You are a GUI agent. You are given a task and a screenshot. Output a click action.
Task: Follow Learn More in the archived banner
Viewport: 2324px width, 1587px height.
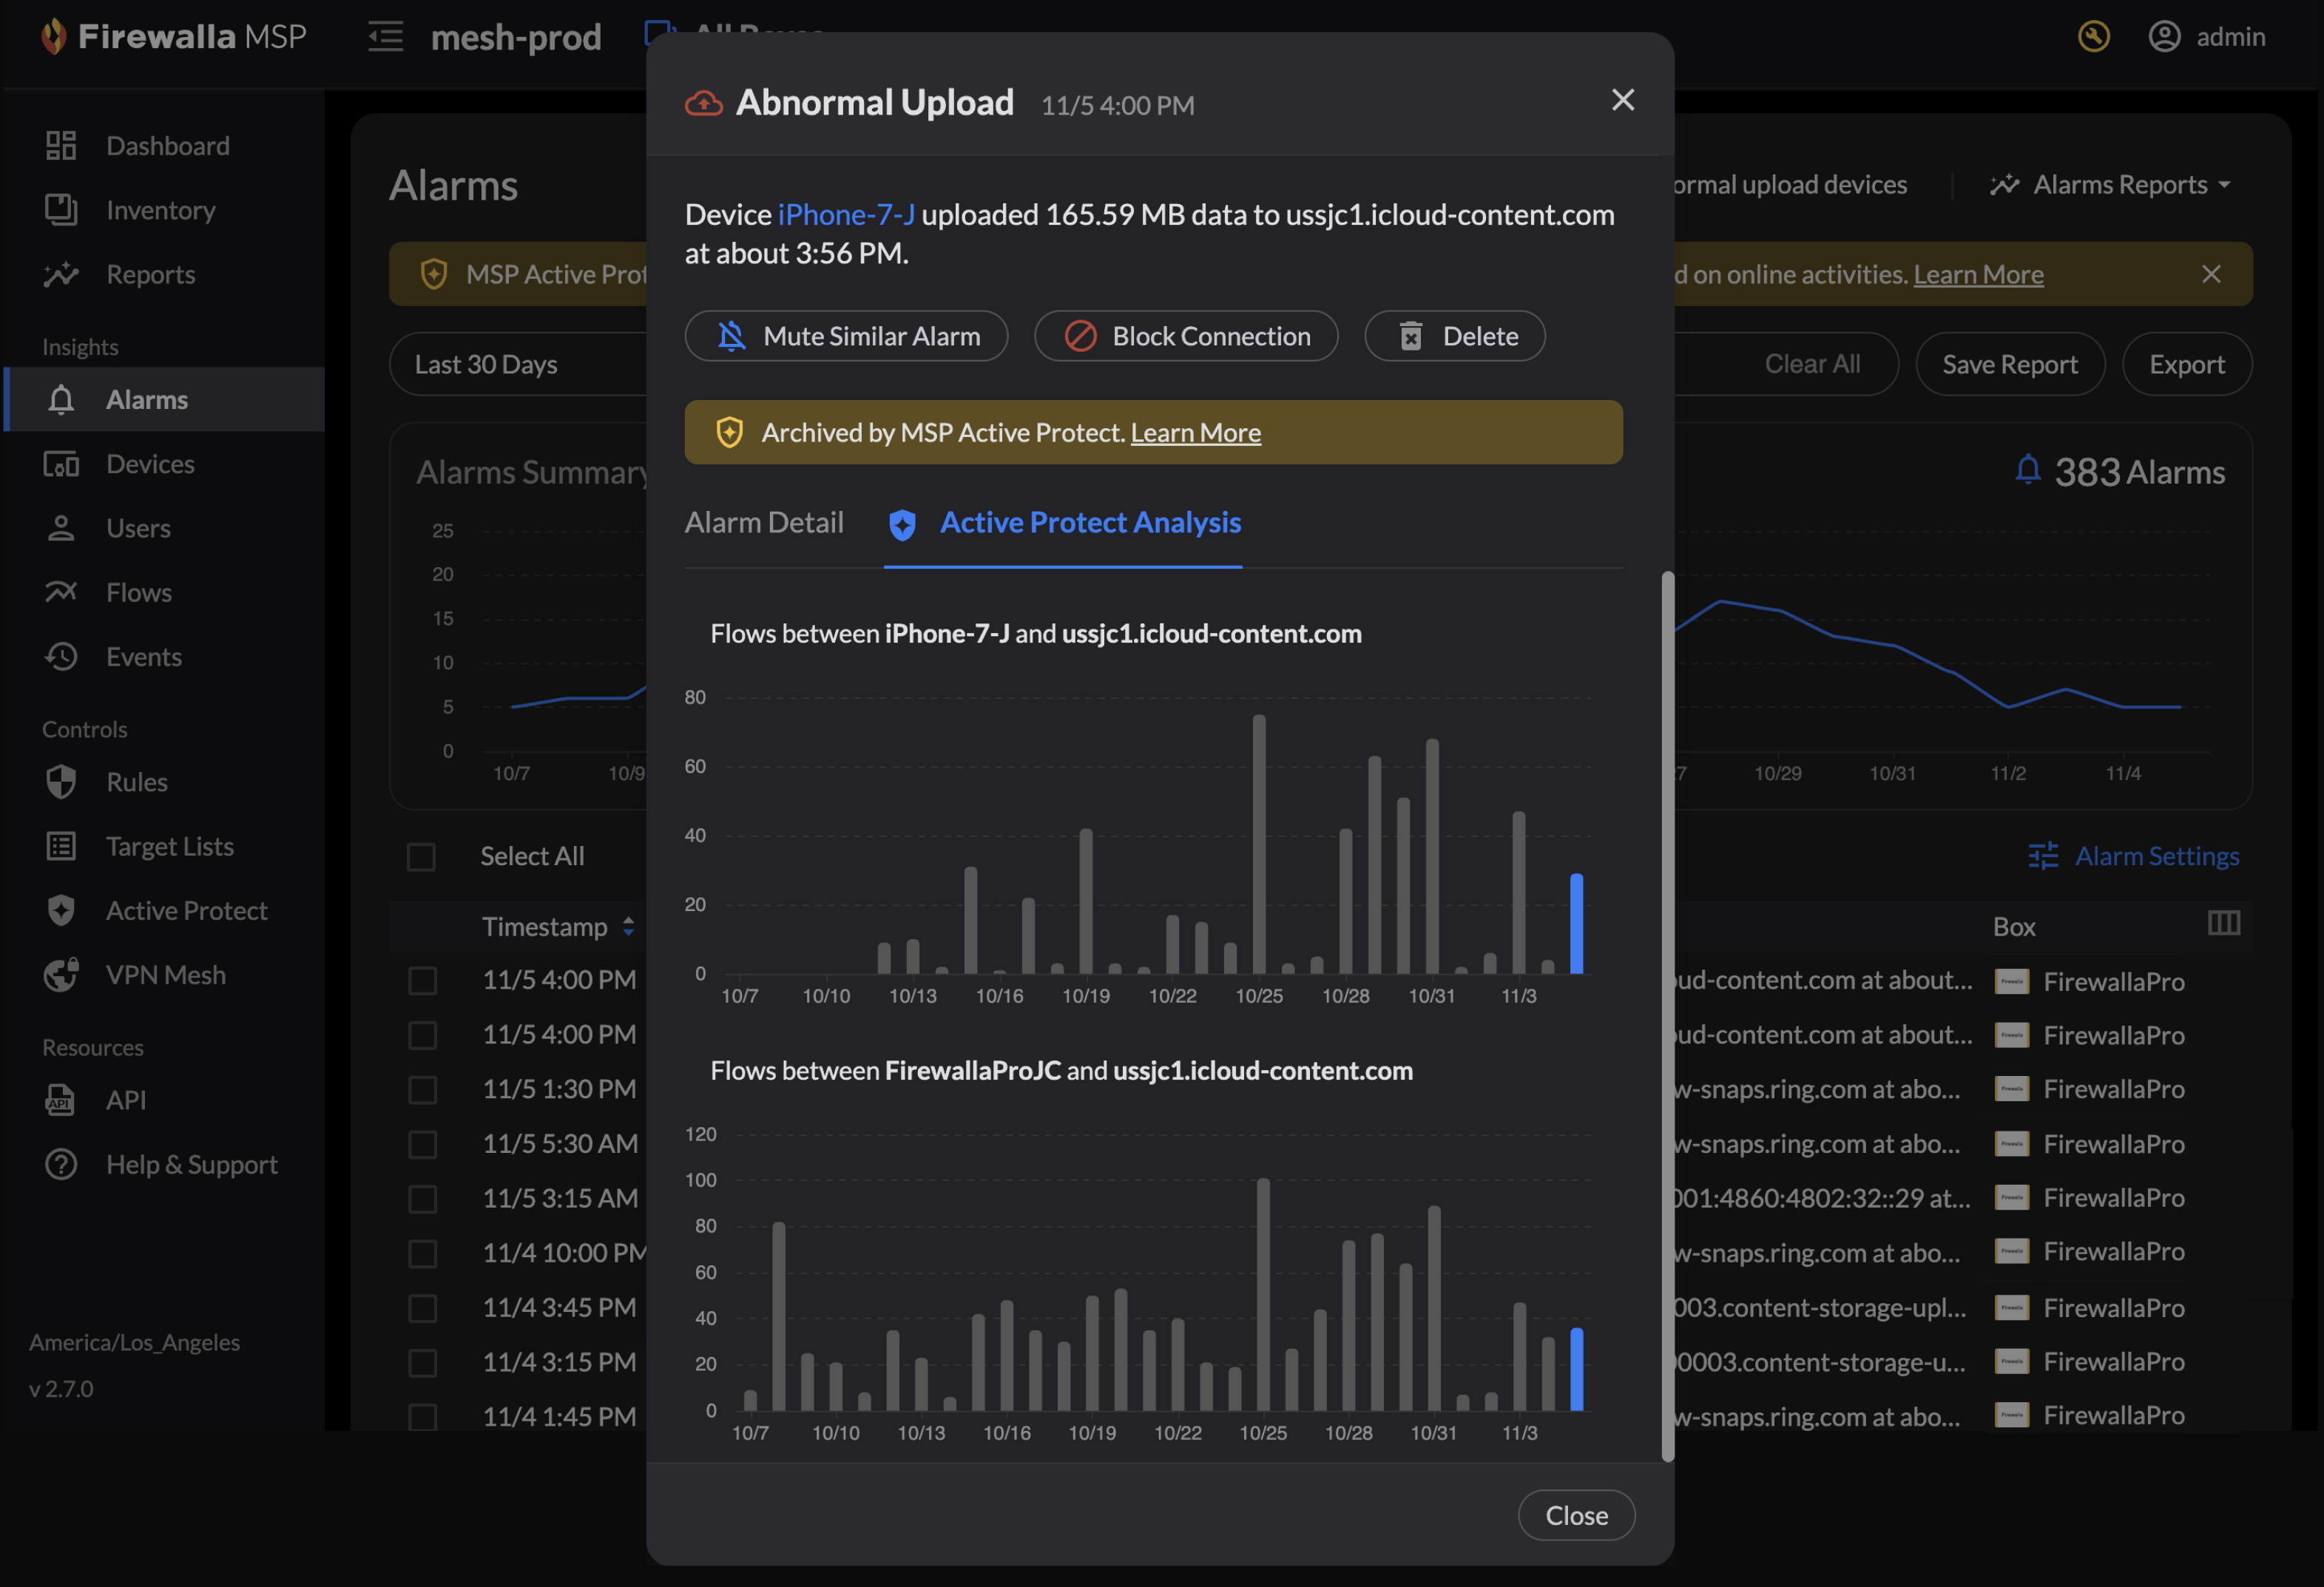1195,432
